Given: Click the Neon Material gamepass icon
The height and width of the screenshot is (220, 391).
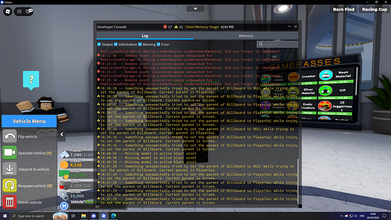Looking at the screenshot, I should (x=326, y=75).
